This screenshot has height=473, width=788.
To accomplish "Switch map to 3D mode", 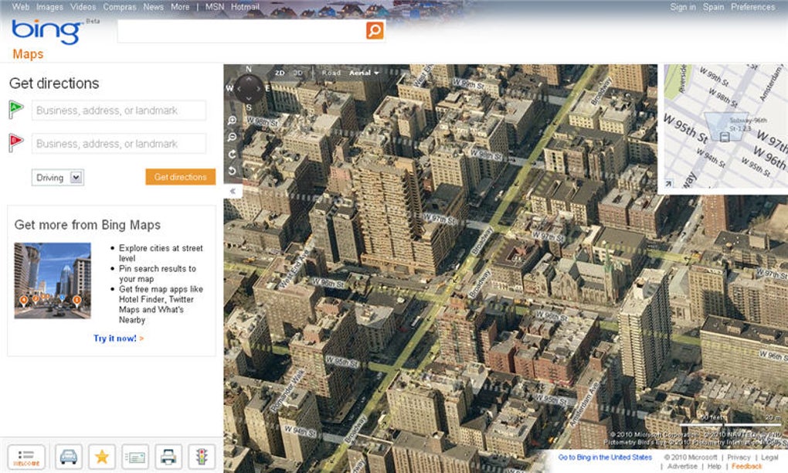I will 297,73.
